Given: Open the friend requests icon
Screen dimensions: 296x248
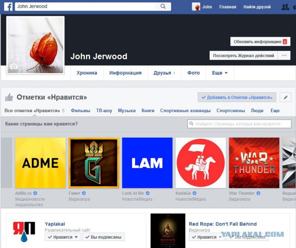Looking at the screenshot, I should pyautogui.click(x=285, y=7).
